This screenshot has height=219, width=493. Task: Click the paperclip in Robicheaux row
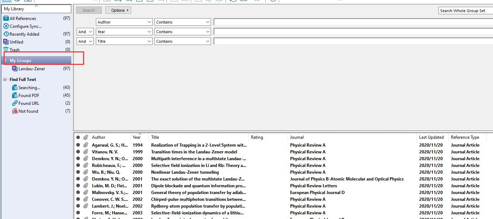pos(86,165)
